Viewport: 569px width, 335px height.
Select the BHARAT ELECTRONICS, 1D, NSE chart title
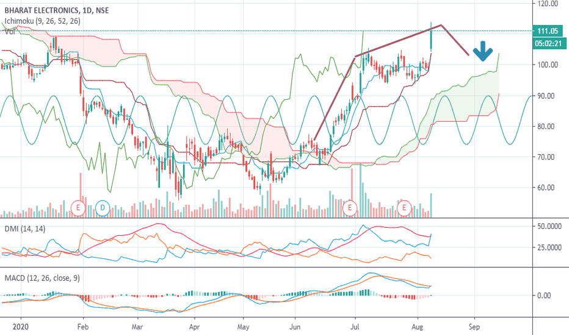[57, 10]
